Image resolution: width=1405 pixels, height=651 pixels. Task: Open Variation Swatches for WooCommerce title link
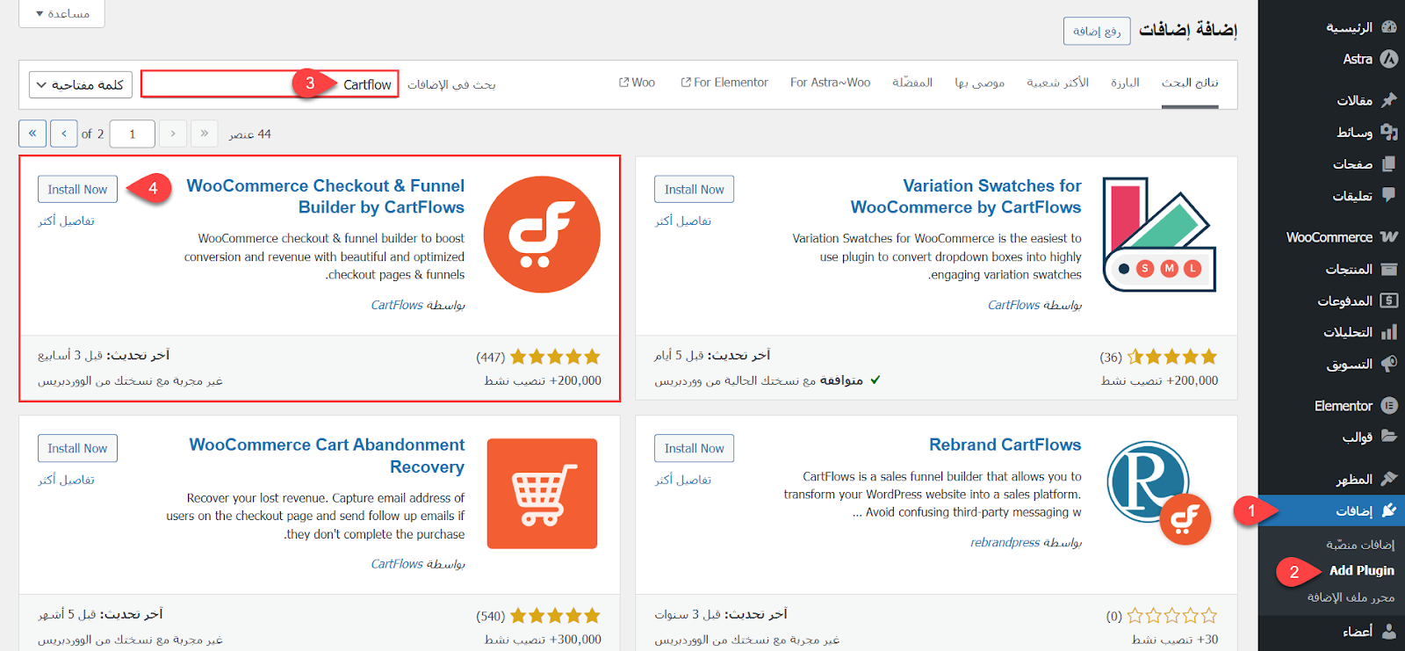[966, 197]
